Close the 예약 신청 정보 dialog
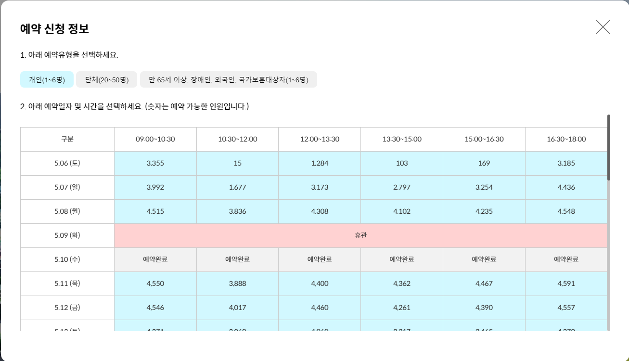 click(603, 27)
